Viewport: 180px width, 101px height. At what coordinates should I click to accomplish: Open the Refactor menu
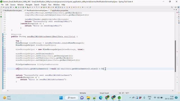(x=21, y=4)
